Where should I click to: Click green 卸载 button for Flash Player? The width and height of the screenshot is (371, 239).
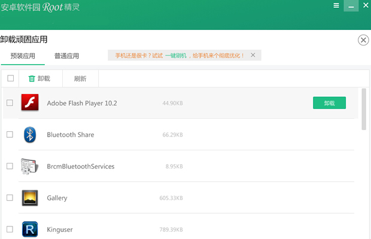click(x=329, y=103)
